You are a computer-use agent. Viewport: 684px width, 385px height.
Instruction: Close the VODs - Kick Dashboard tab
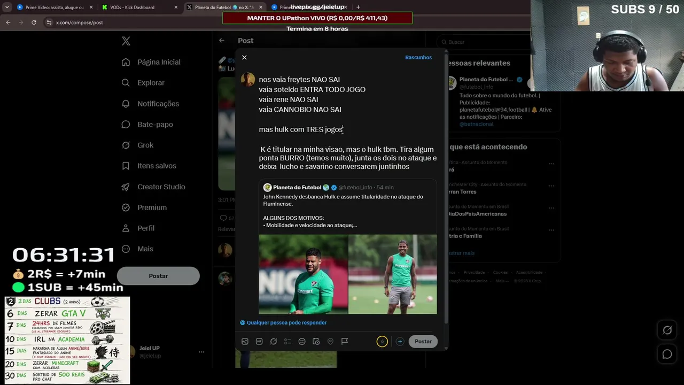tap(176, 7)
